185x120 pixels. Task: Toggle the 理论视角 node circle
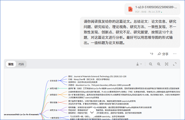pyautogui.click(x=58, y=102)
